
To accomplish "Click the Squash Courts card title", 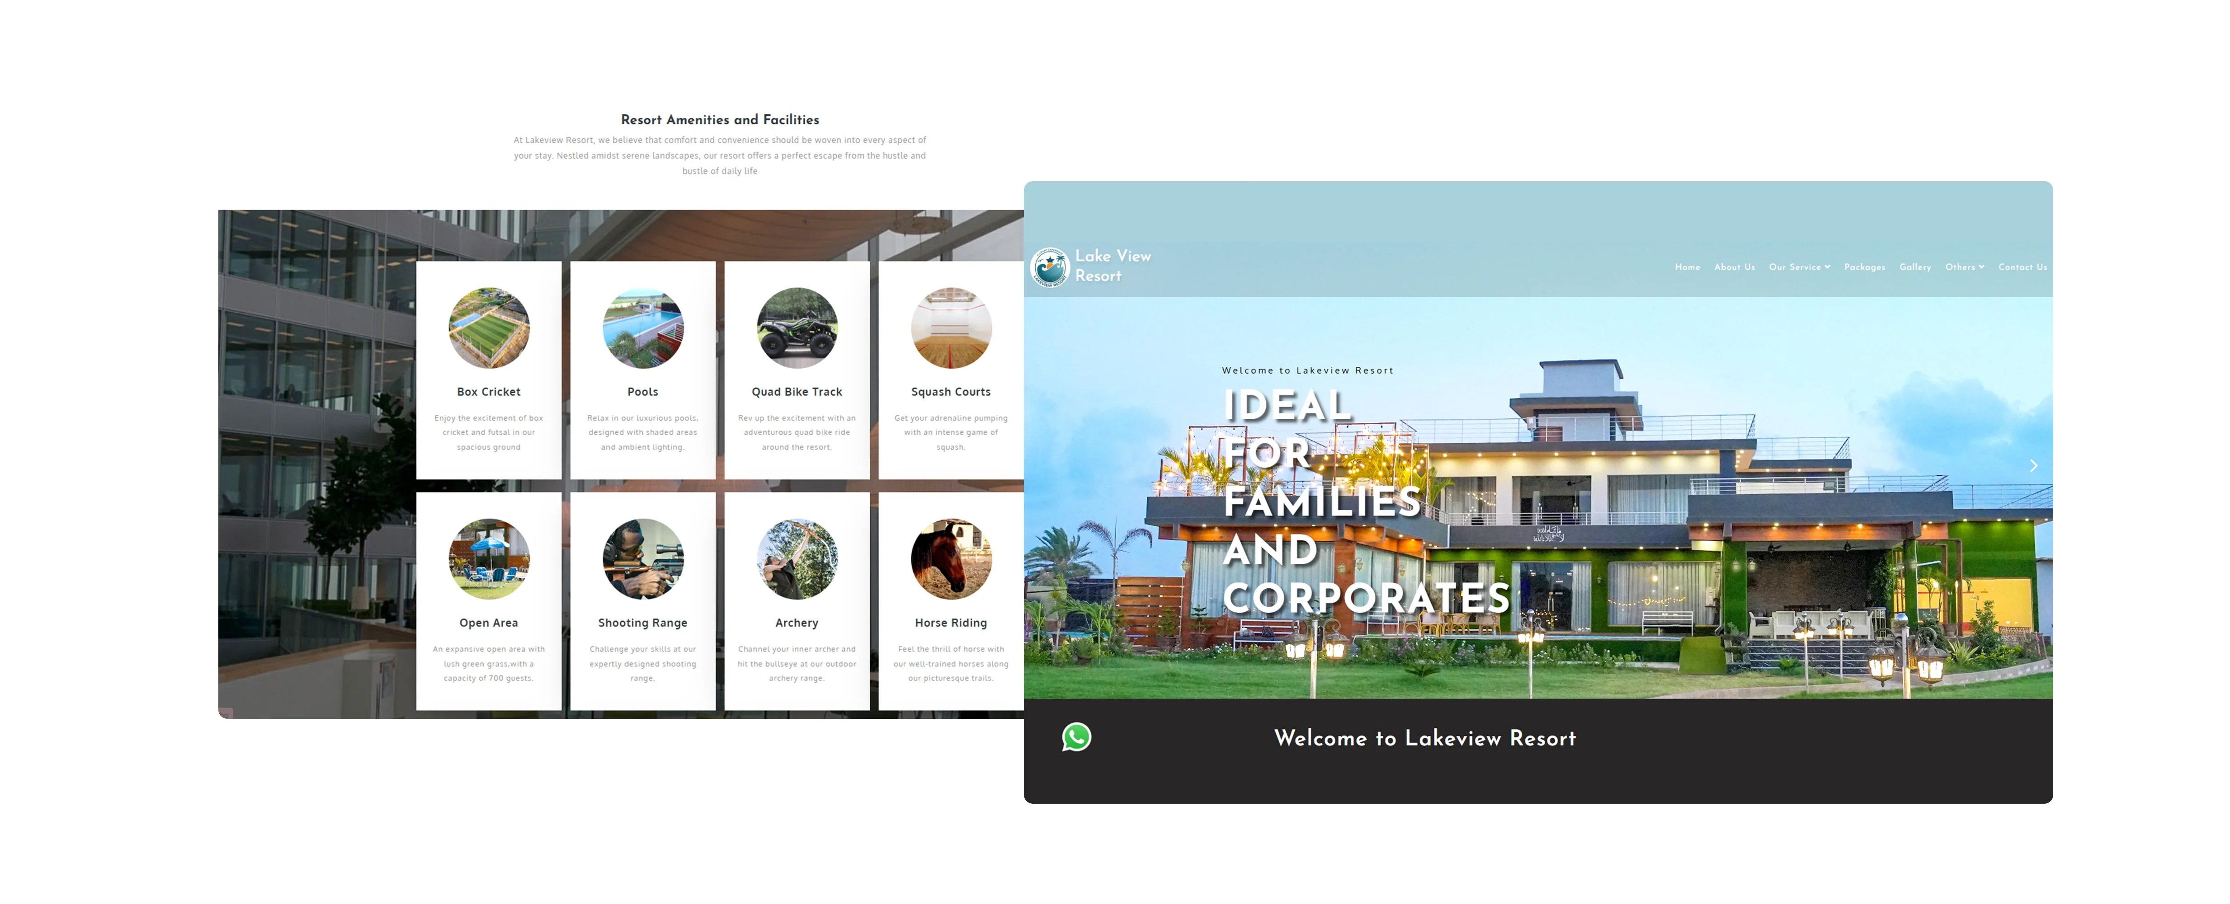I will coord(951,392).
